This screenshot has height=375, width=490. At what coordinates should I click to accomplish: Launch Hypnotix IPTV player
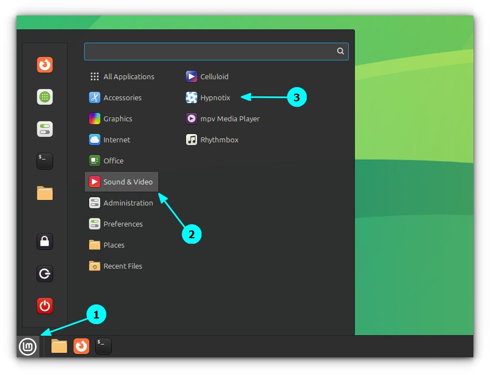(x=215, y=97)
